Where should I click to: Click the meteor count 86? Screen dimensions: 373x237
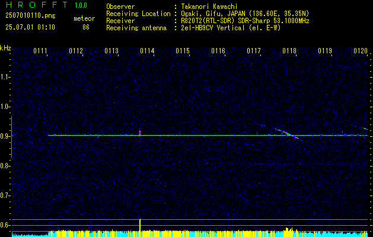[x=86, y=27]
